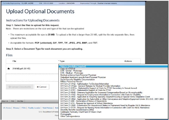Pick VA Form 21-4192 Employment Information option

[x=113, y=95]
